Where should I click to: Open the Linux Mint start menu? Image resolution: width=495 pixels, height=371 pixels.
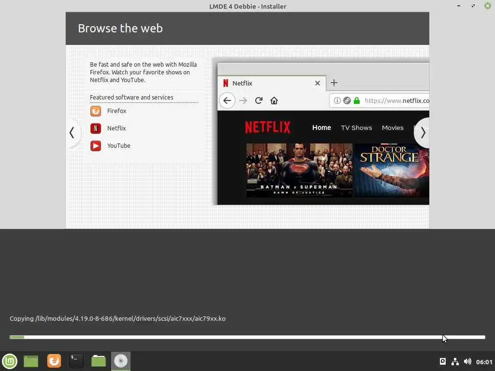pyautogui.click(x=10, y=361)
